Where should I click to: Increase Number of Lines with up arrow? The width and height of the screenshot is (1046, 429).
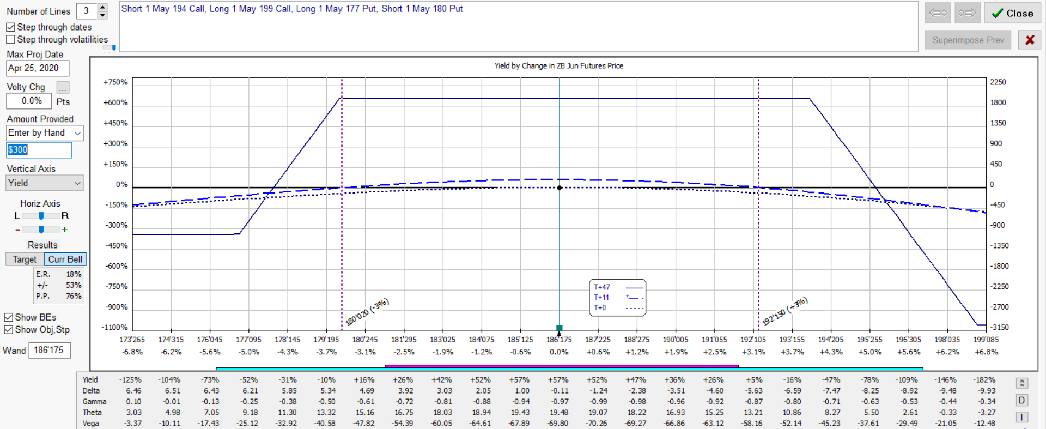[x=102, y=7]
